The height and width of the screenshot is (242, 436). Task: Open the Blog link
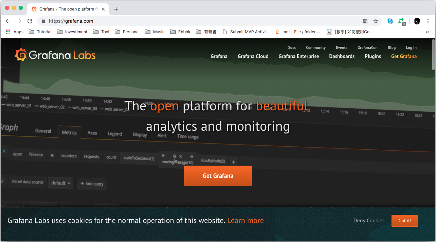pos(392,48)
